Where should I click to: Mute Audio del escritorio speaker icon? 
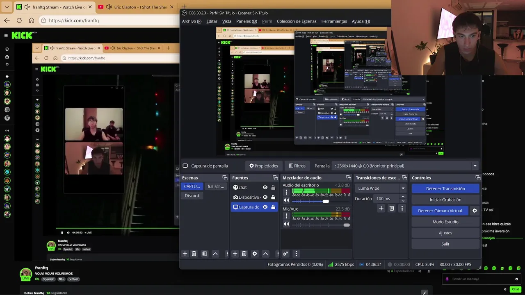(x=286, y=200)
